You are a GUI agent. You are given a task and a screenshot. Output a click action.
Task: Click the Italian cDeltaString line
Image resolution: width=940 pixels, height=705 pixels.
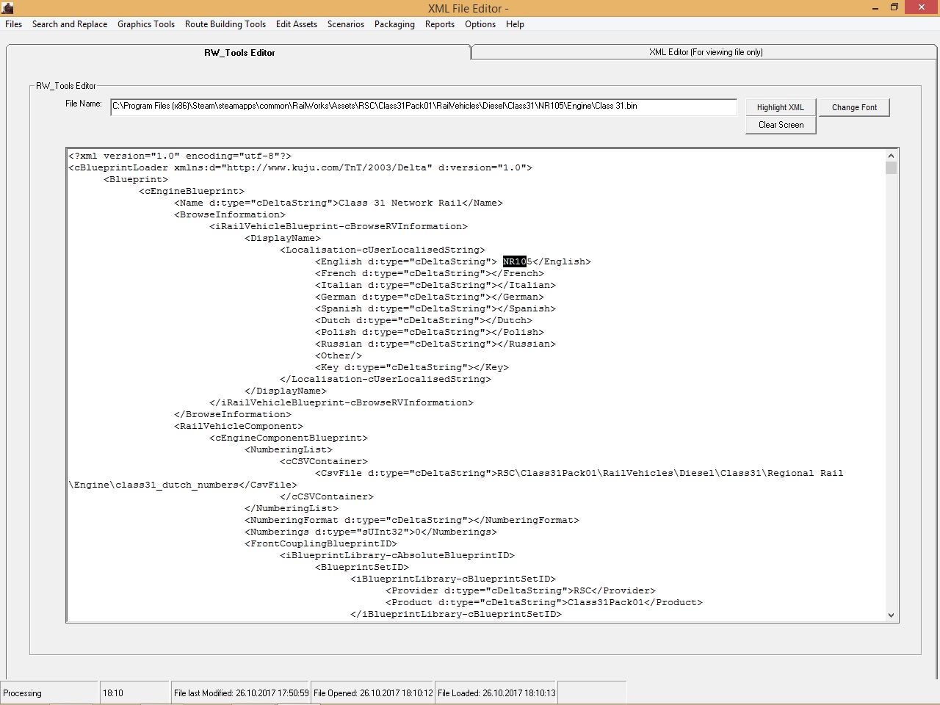[x=435, y=285]
